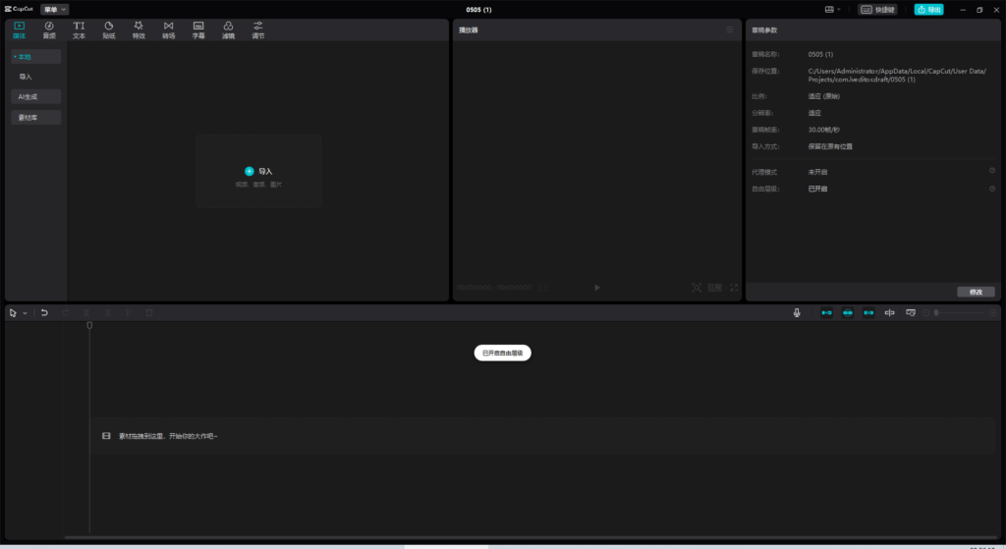Click the 导出 (Export) button

[928, 9]
